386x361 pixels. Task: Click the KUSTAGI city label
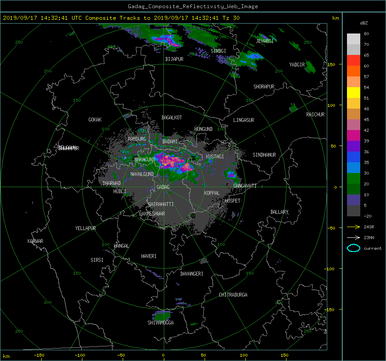tap(215, 157)
